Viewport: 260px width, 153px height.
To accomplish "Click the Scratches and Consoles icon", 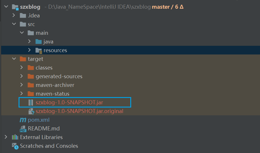I will click(x=15, y=146).
